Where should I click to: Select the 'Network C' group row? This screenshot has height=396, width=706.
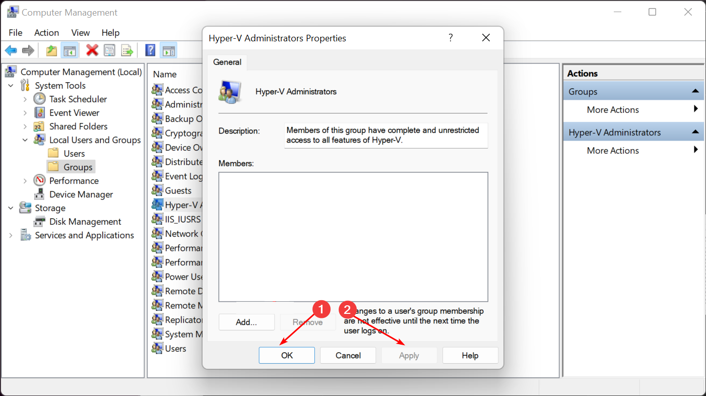coord(177,234)
